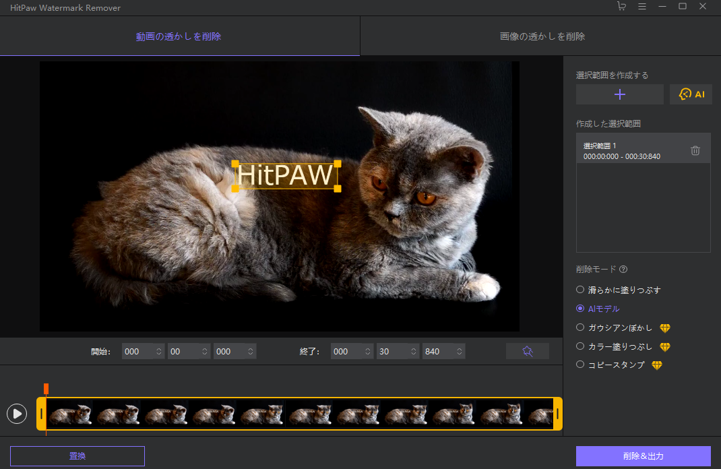
Task: Open the hamburger menu in title bar
Action: tap(642, 7)
